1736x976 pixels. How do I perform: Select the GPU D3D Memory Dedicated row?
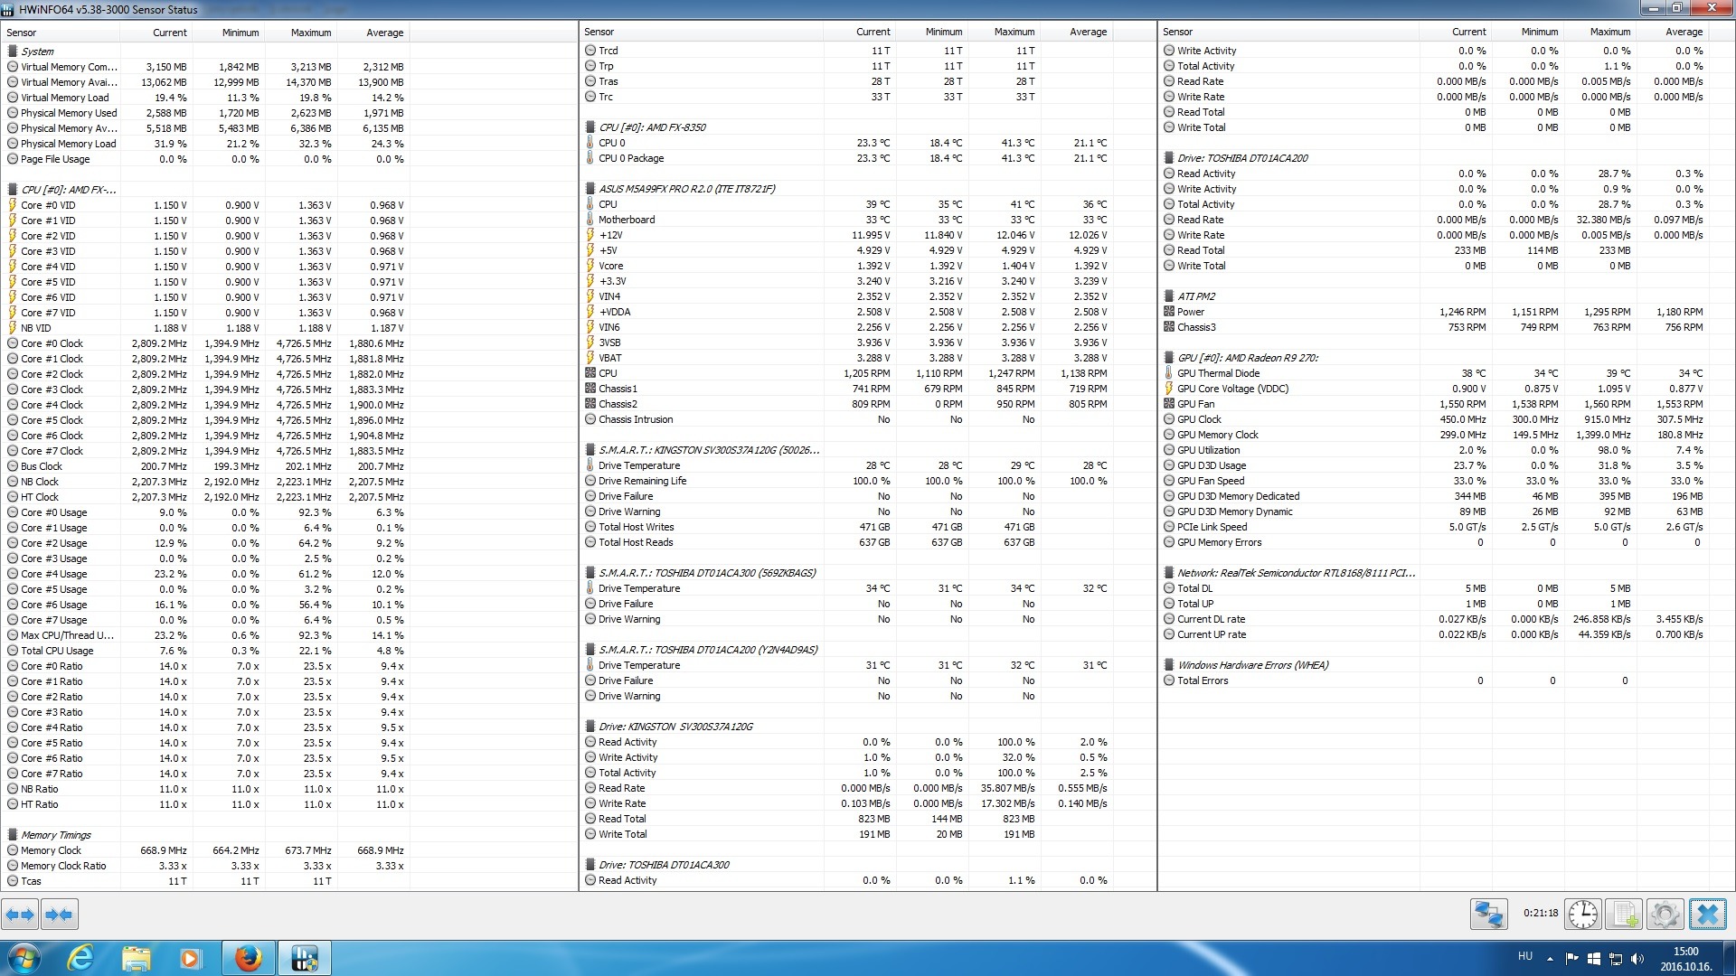(1436, 496)
